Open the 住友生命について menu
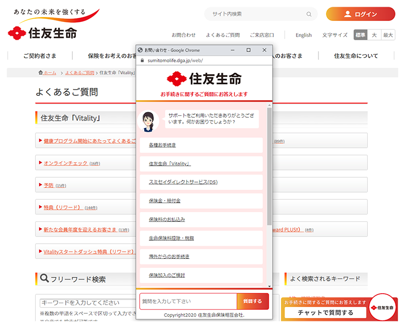 (x=356, y=56)
